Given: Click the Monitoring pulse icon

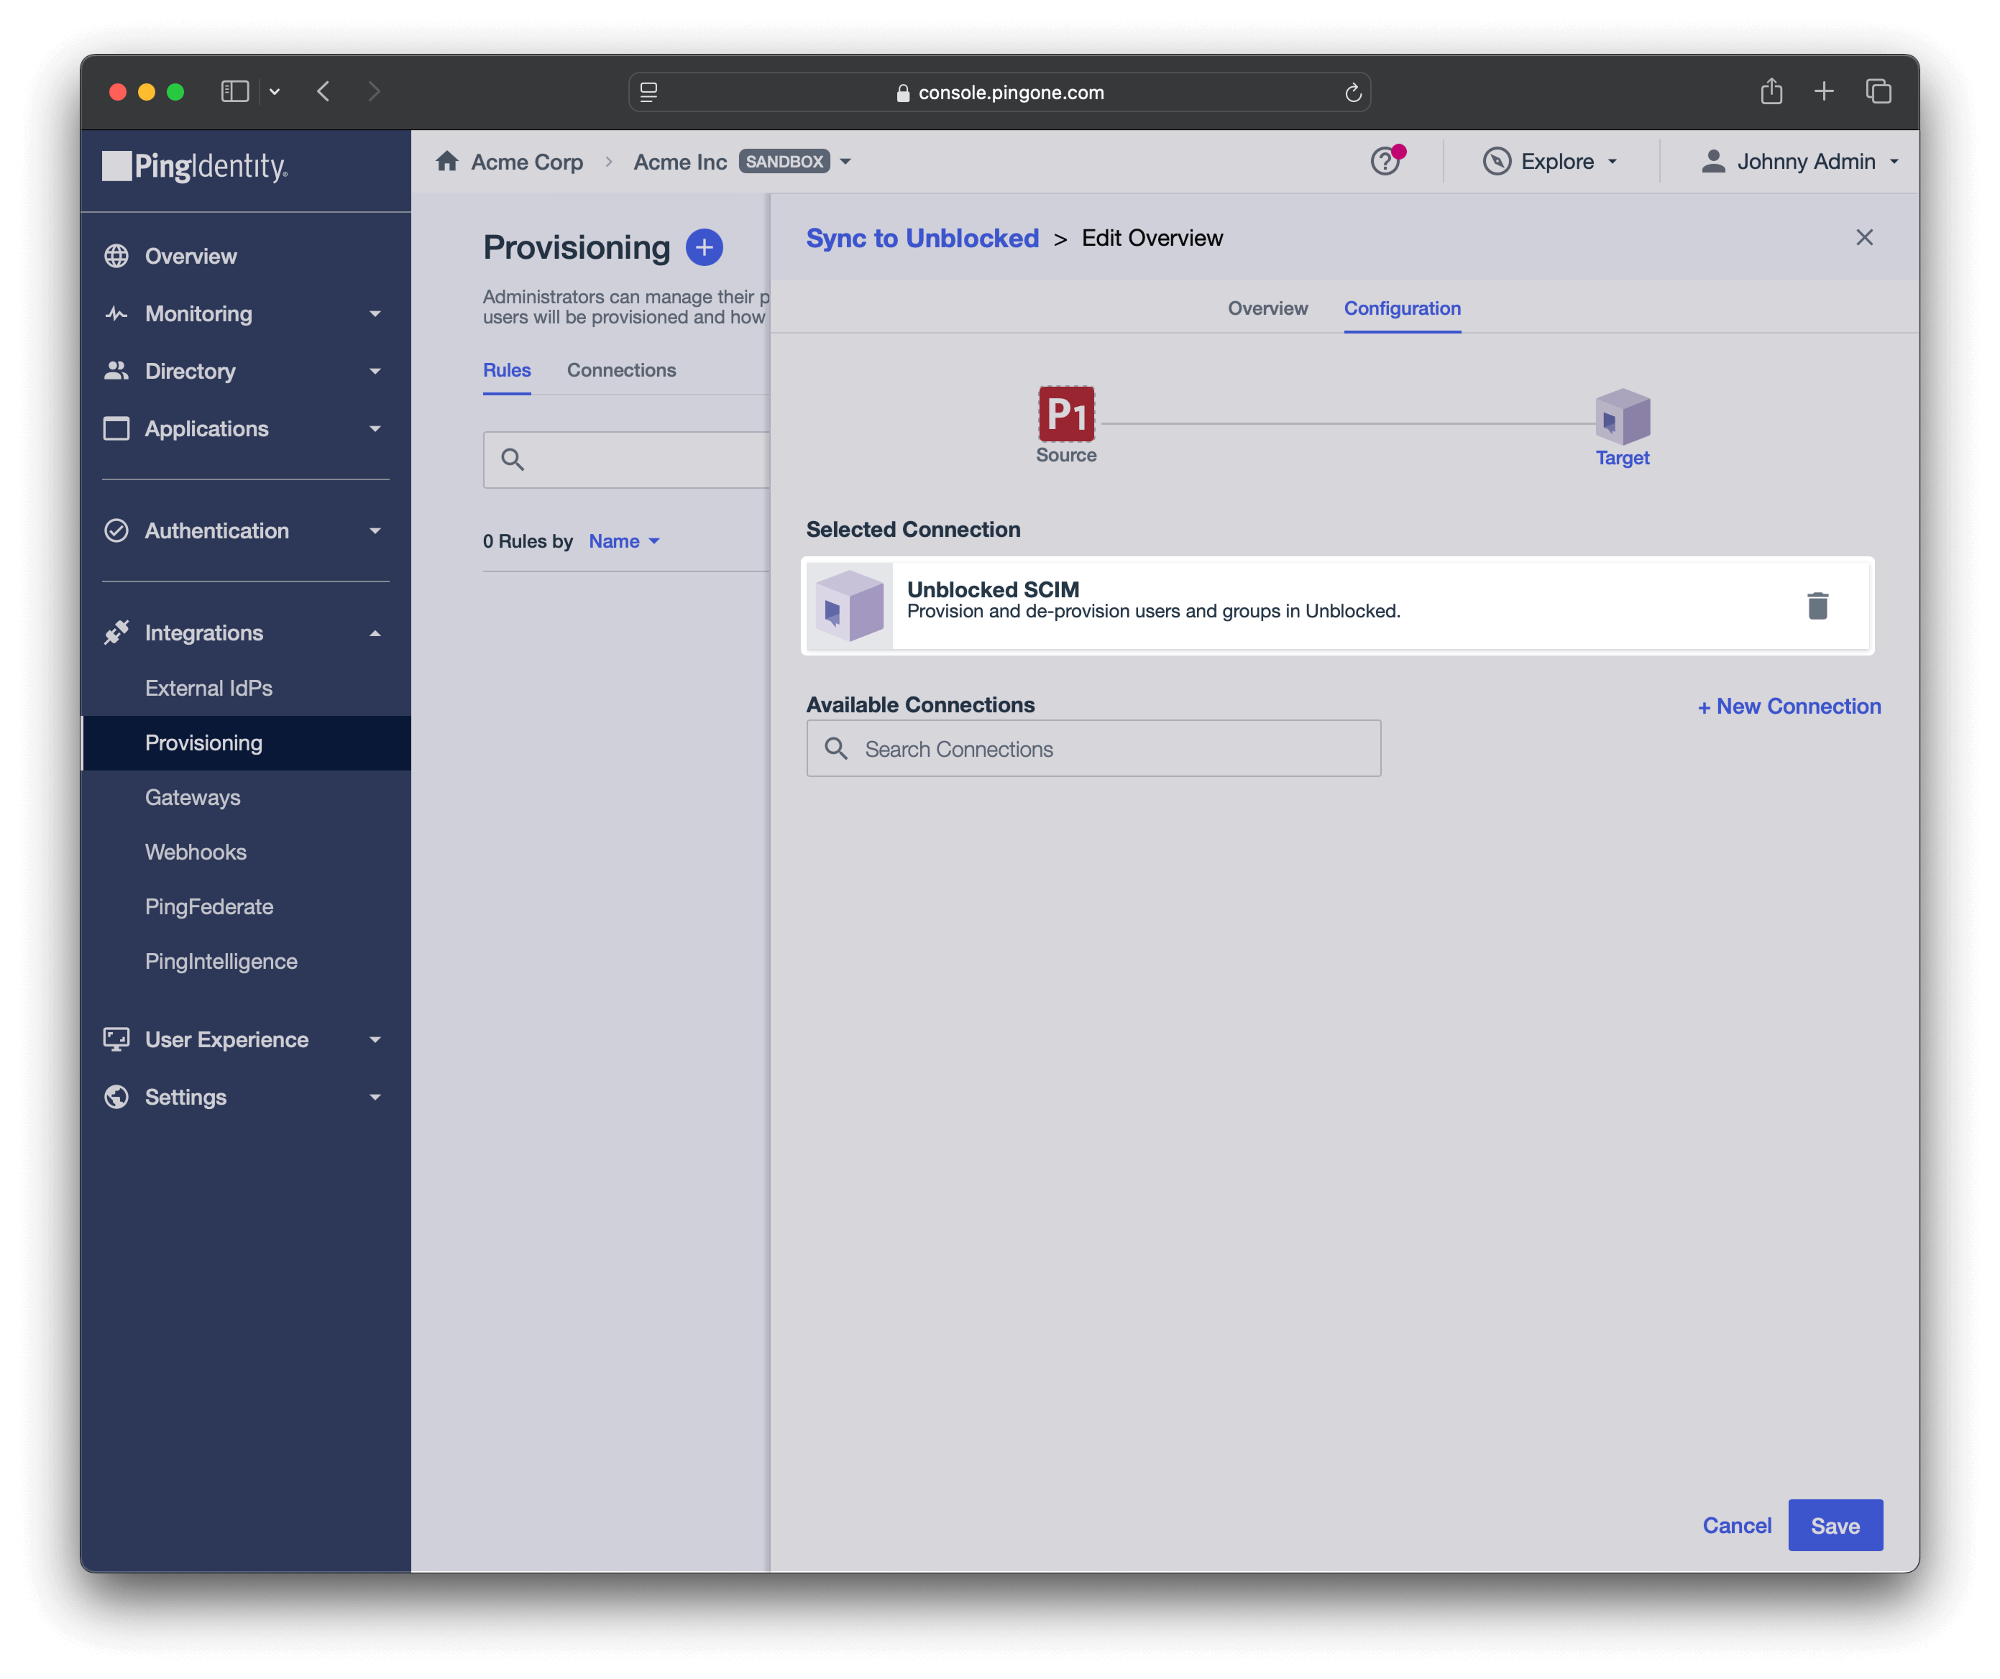Looking at the screenshot, I should 116,313.
